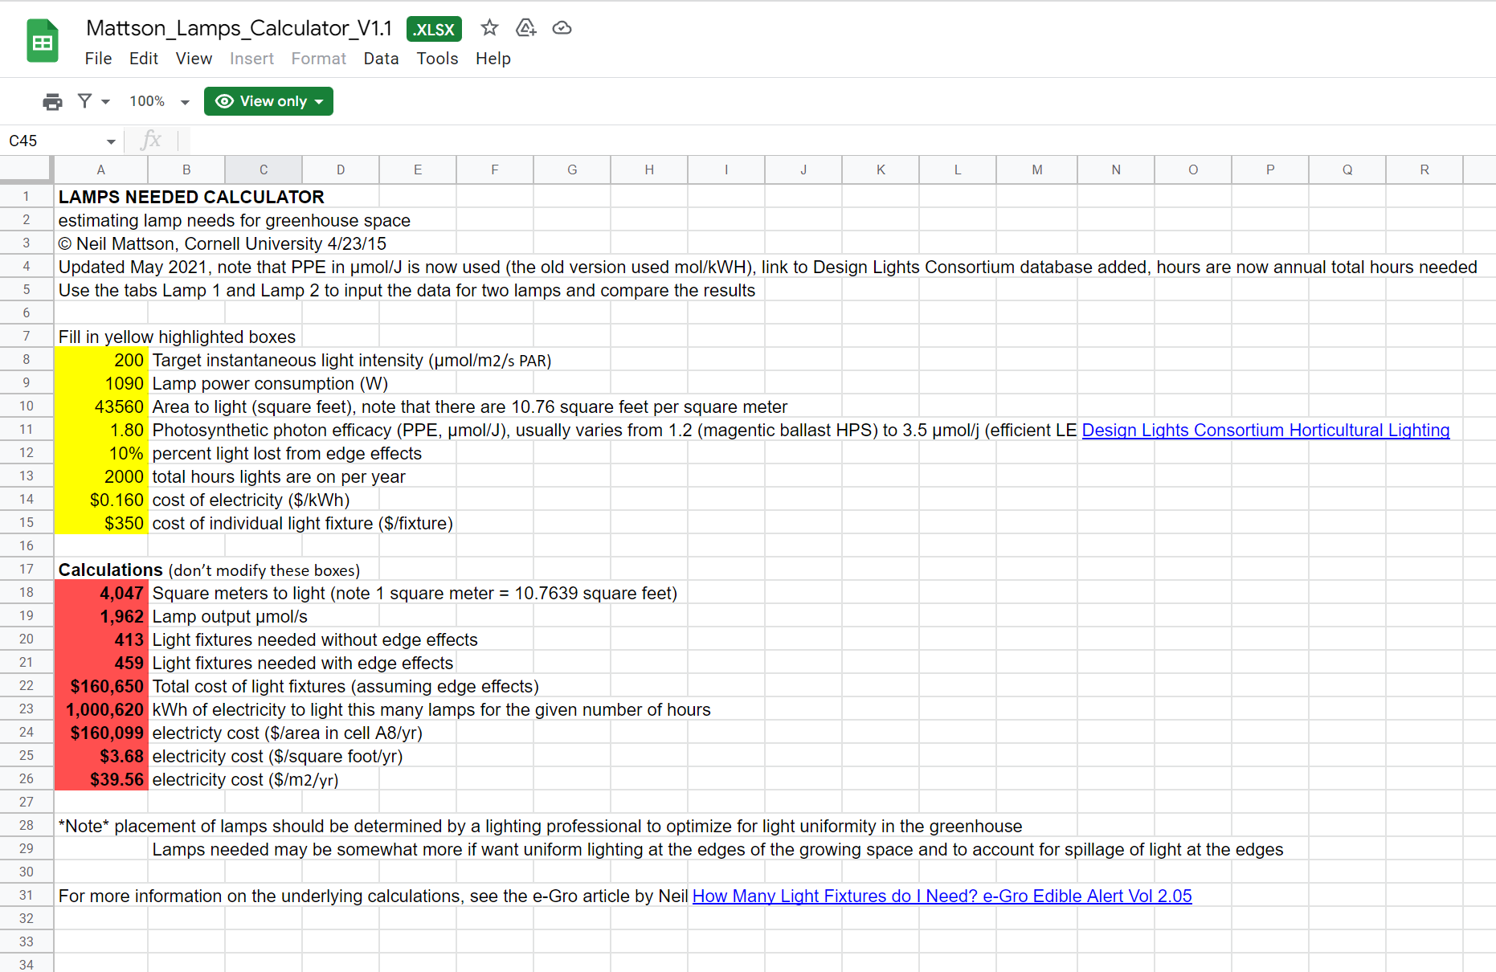Click 'total hours lights are on per year'

[x=279, y=476]
